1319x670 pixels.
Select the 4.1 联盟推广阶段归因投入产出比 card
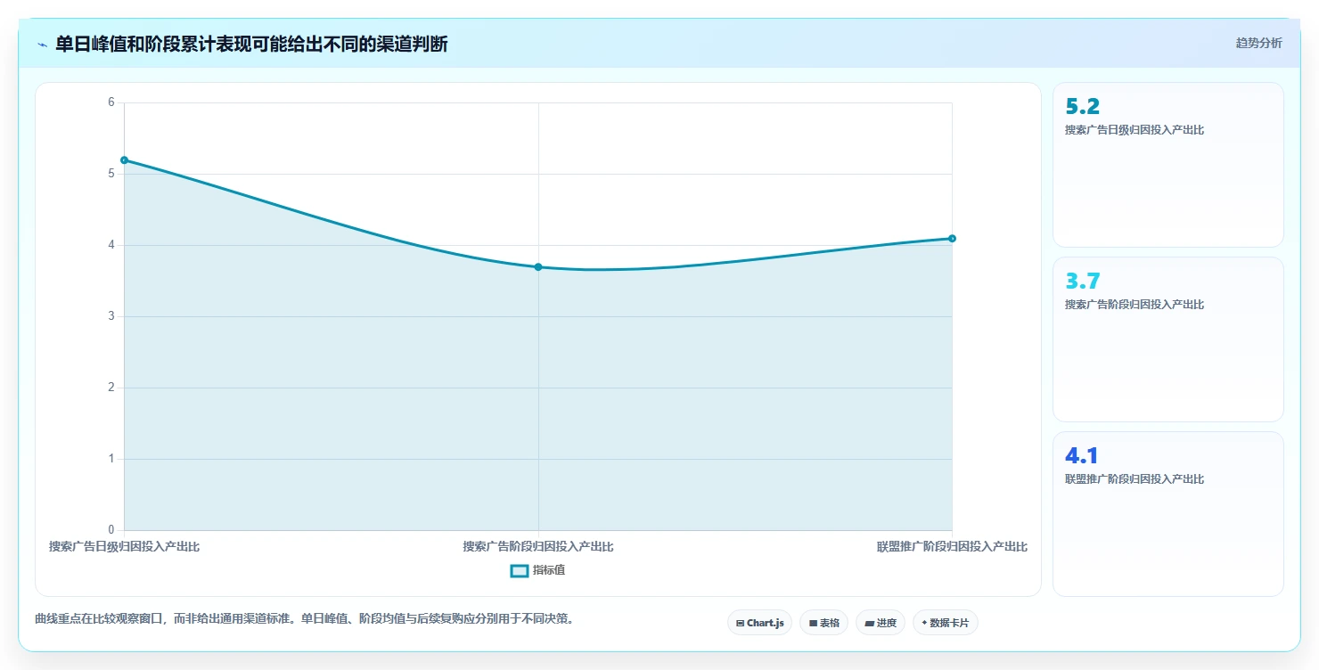pos(1167,514)
